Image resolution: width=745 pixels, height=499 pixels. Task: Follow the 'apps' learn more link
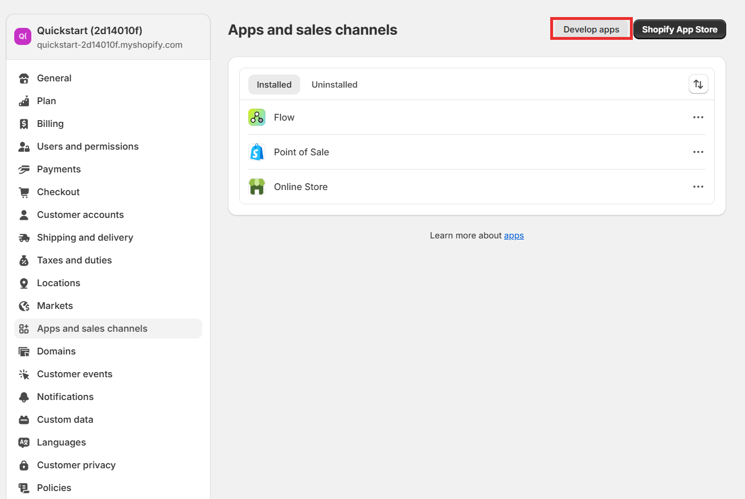pos(514,235)
